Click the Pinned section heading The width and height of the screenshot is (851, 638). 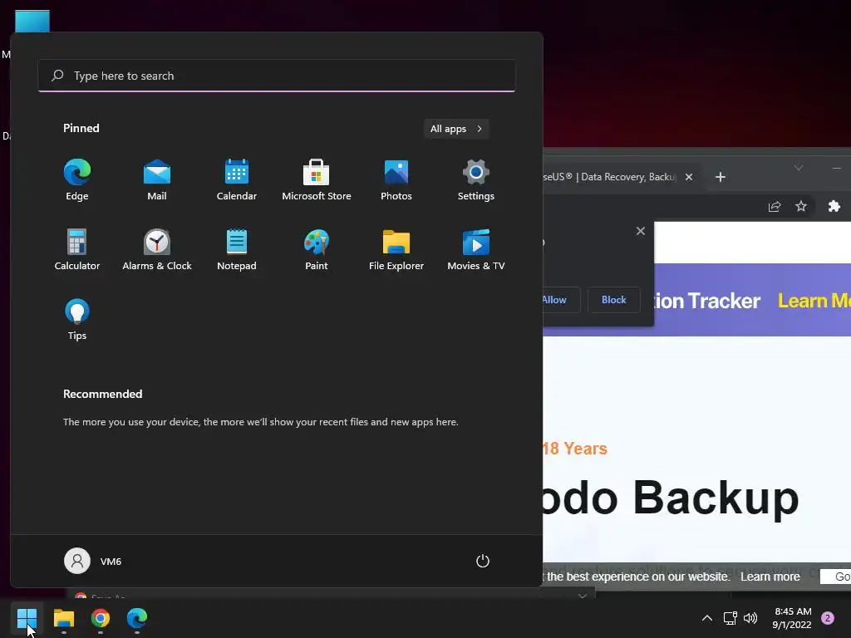pyautogui.click(x=81, y=128)
